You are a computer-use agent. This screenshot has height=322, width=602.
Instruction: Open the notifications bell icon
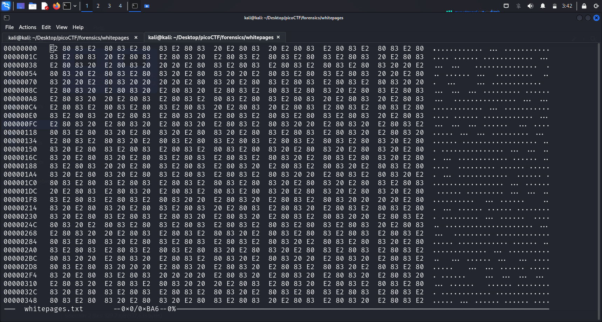(x=542, y=6)
